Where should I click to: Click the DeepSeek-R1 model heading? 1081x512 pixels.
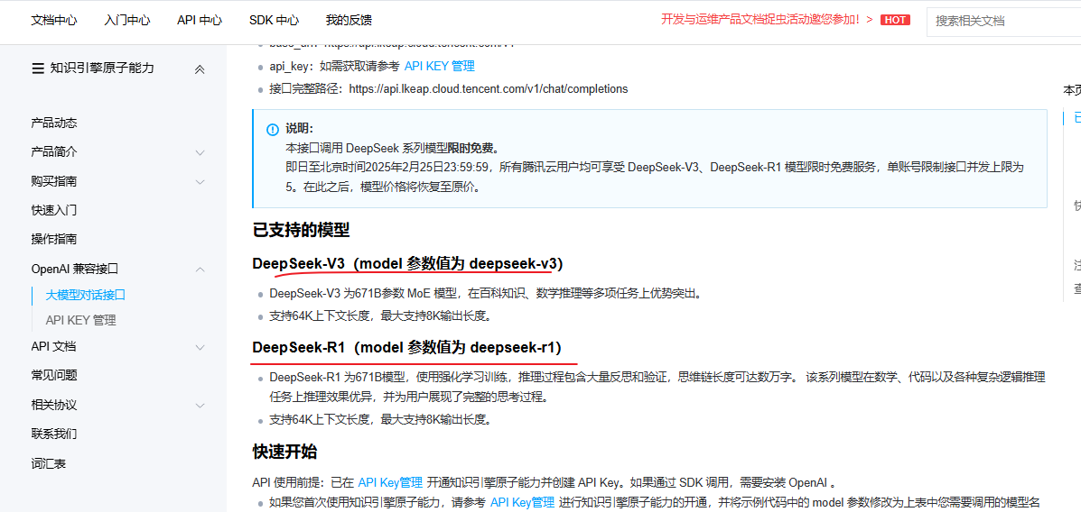coord(406,348)
